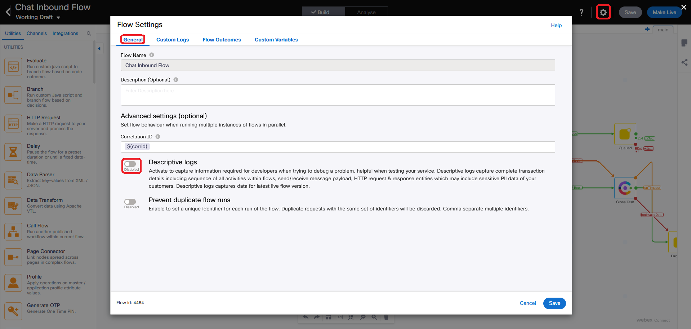Click Cancel in Flow Settings dialog

pos(528,303)
